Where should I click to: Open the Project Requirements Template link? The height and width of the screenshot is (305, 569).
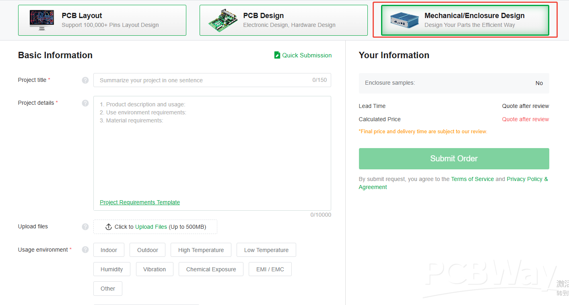pos(140,202)
